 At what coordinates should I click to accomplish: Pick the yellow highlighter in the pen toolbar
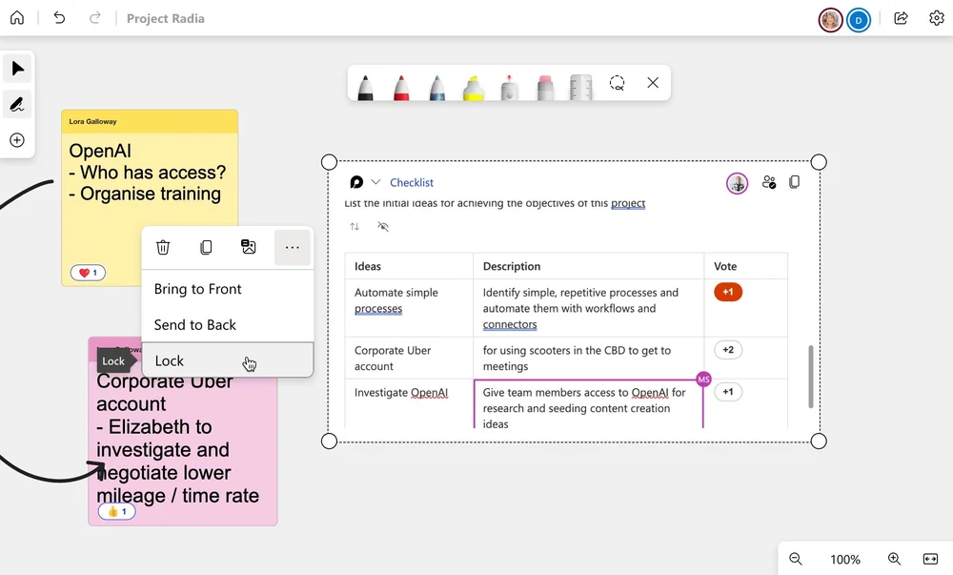pos(473,84)
